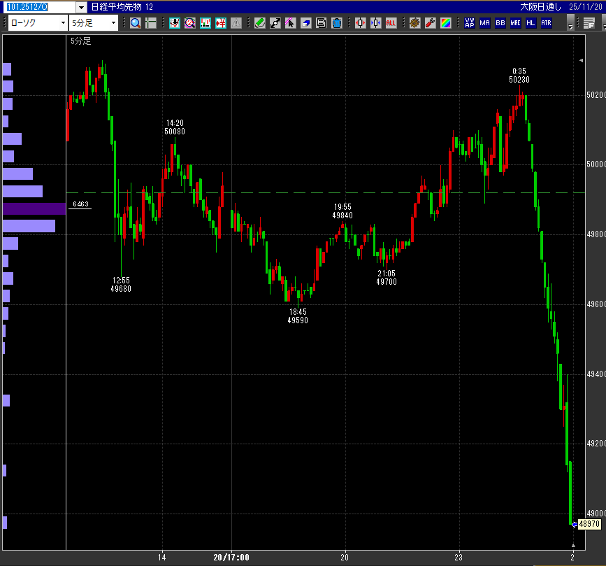Click the up arrow at chart bottom right

click(573, 546)
